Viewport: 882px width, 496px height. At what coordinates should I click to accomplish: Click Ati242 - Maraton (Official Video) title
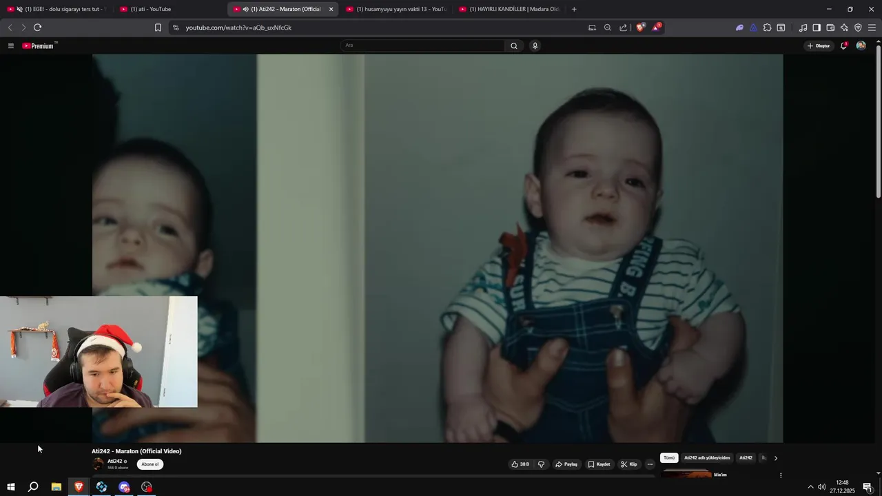click(x=136, y=451)
